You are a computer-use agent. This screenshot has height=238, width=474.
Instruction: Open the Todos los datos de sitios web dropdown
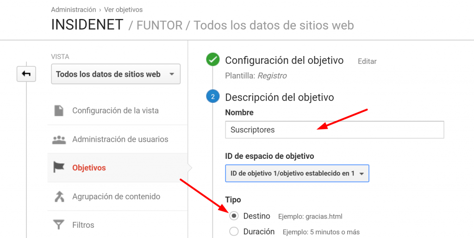tap(116, 74)
